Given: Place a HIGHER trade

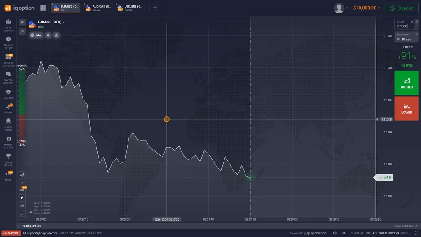Looking at the screenshot, I should [x=407, y=83].
